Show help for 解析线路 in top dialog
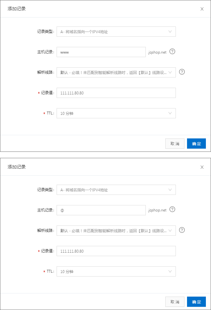Screen dimensions: 211x310 182,72
